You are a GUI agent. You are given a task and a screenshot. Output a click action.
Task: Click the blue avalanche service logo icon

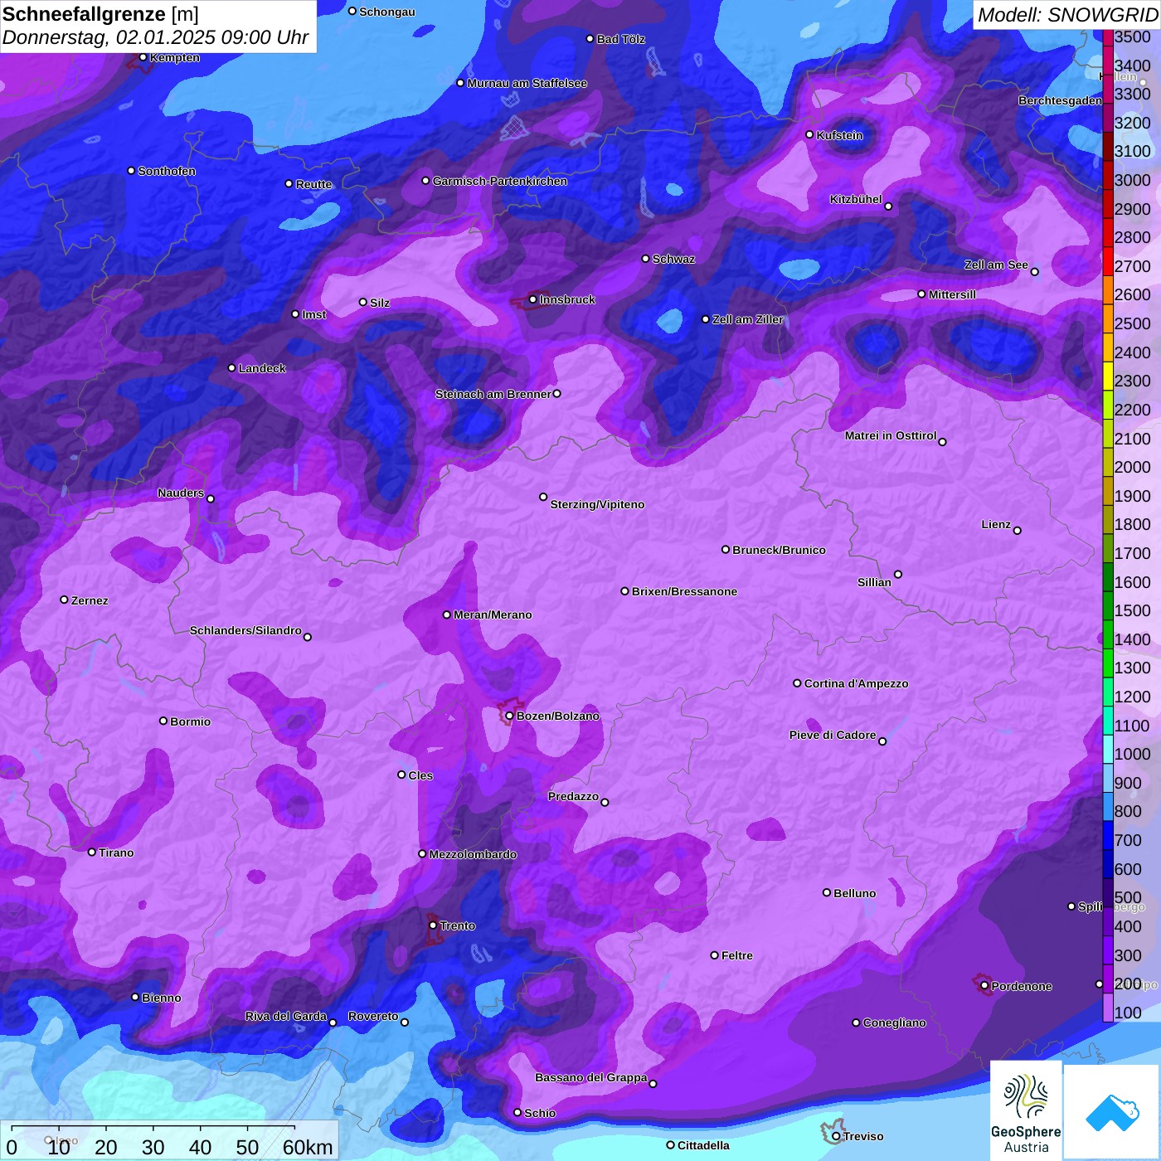point(1112,1111)
